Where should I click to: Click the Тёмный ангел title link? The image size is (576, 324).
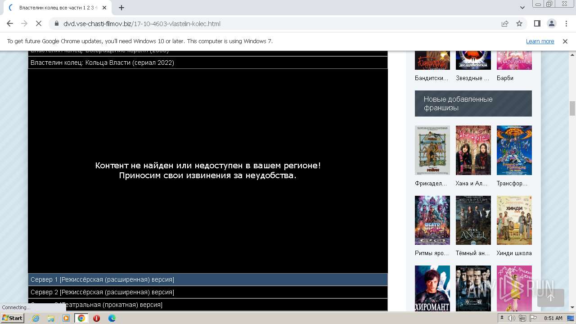472,253
